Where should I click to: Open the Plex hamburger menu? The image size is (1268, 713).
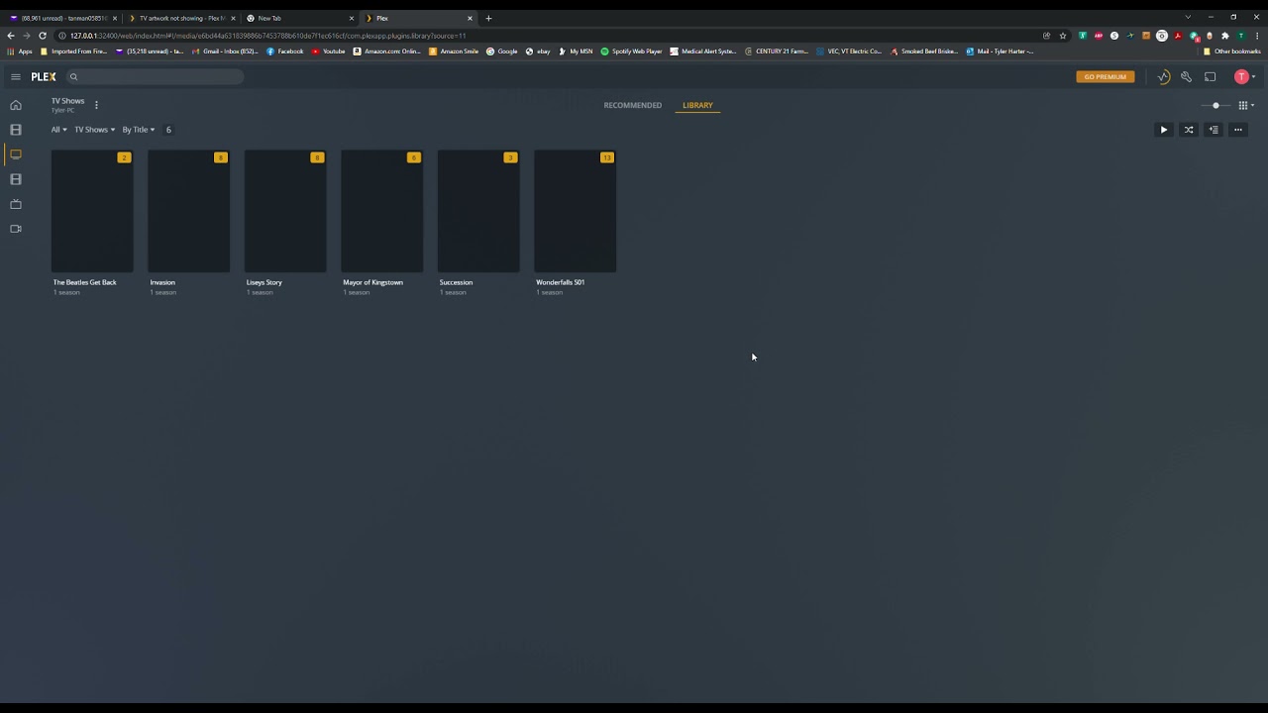coord(15,76)
